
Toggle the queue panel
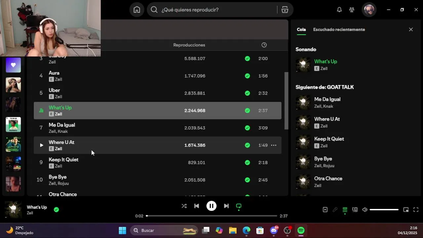point(345,210)
